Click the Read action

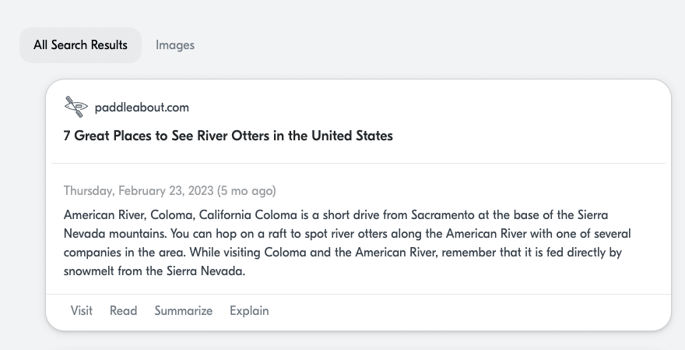123,310
